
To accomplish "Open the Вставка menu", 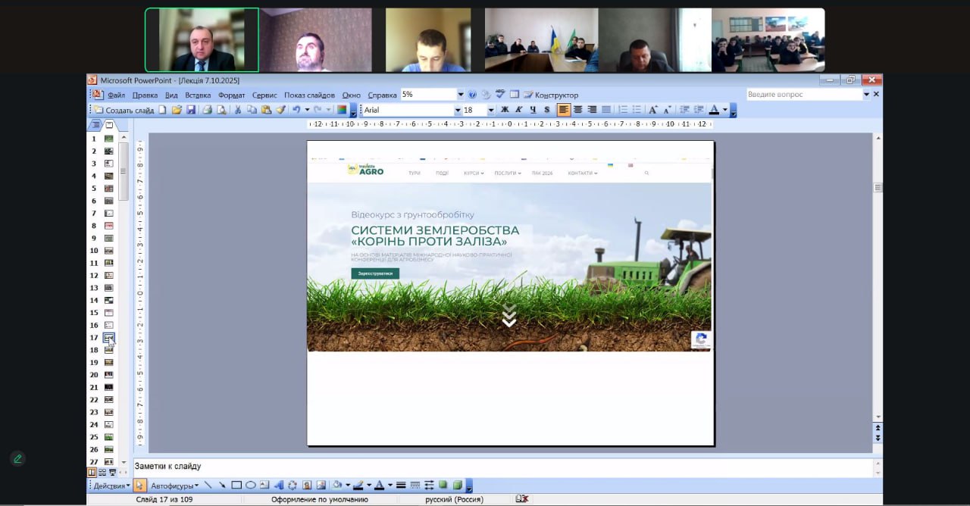I will [198, 95].
